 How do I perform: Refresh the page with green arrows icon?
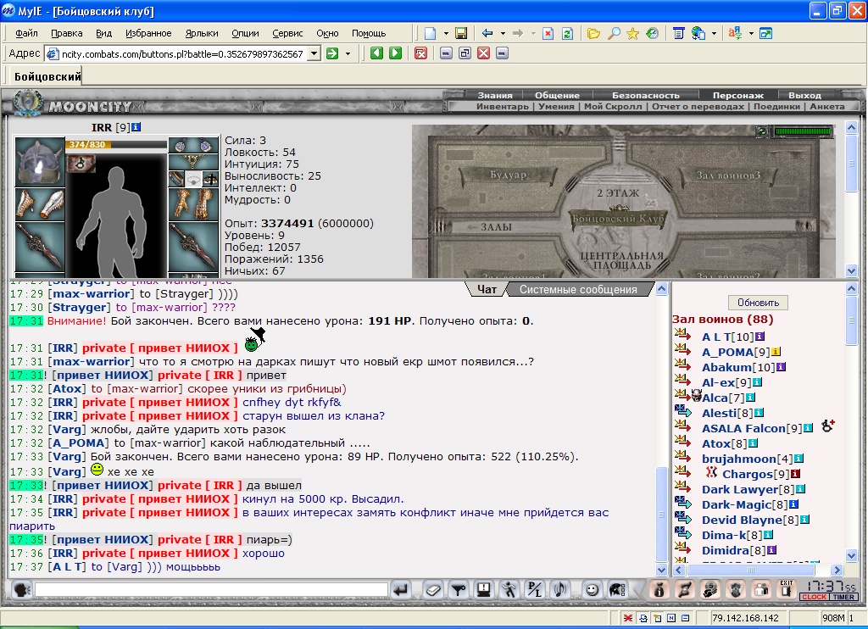(567, 33)
